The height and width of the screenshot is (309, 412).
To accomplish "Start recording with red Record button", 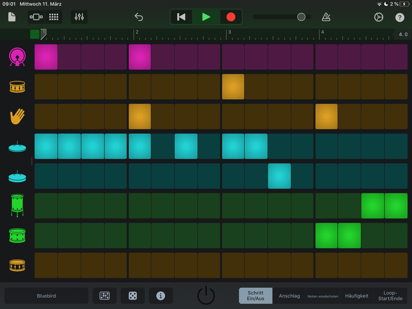I will [x=231, y=17].
